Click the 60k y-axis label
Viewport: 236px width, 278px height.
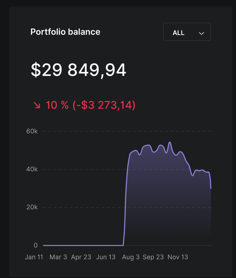pyautogui.click(x=32, y=131)
